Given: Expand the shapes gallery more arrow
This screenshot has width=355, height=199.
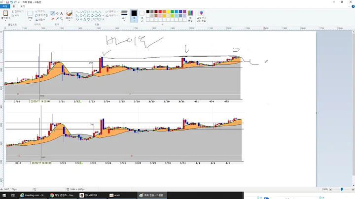Looking at the screenshot, I should coord(103,19).
